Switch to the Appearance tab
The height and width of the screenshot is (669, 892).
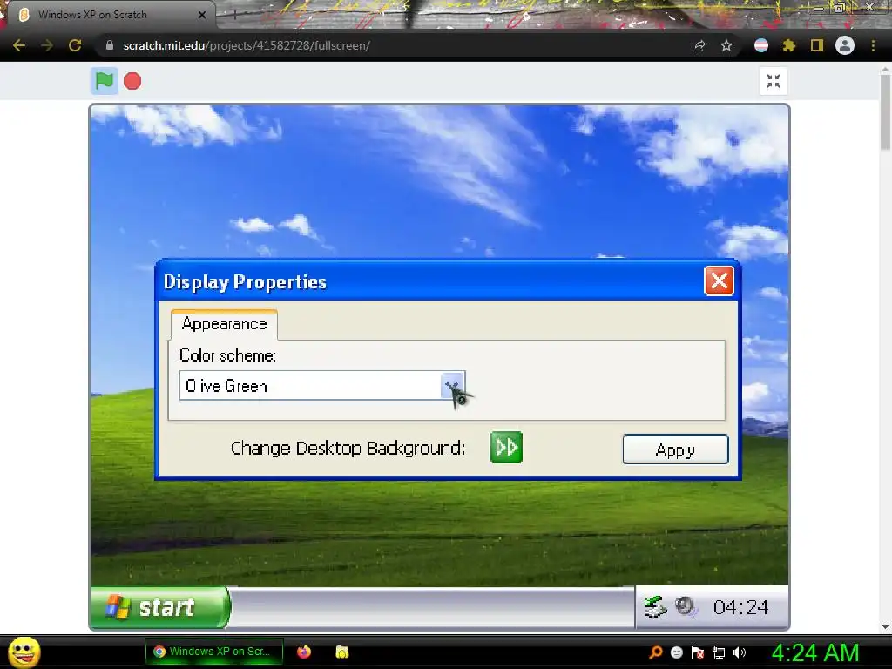pyautogui.click(x=224, y=324)
